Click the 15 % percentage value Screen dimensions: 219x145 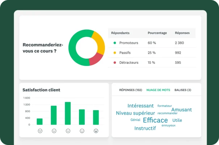[x=152, y=63]
